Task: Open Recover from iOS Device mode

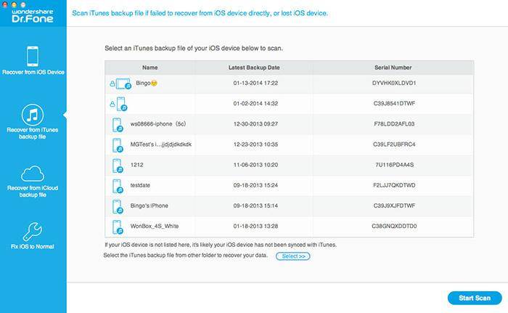Action: [x=33, y=61]
